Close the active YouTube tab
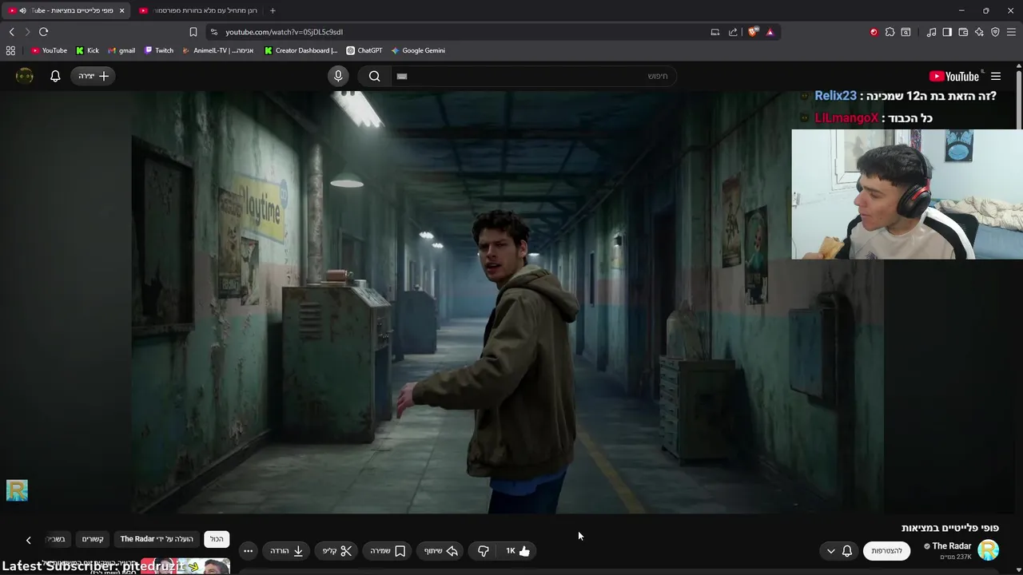 tap(121, 10)
